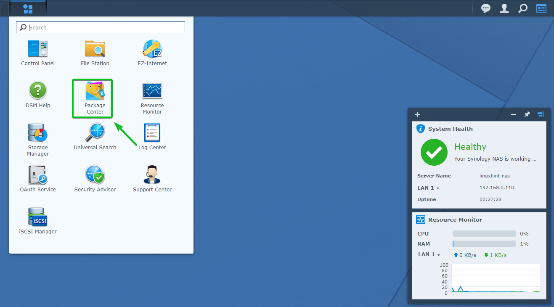
Task: Add a widget with plus button
Action: pyautogui.click(x=418, y=114)
